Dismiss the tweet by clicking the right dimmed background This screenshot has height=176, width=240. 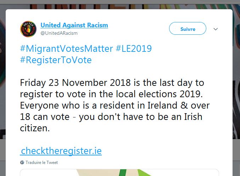tap(236, 77)
